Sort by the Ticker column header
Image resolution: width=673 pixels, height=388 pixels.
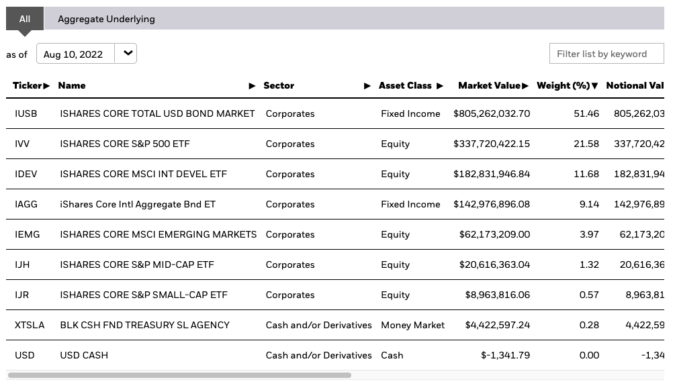click(27, 85)
